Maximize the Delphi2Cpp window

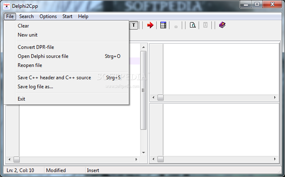(x=257, y=5)
